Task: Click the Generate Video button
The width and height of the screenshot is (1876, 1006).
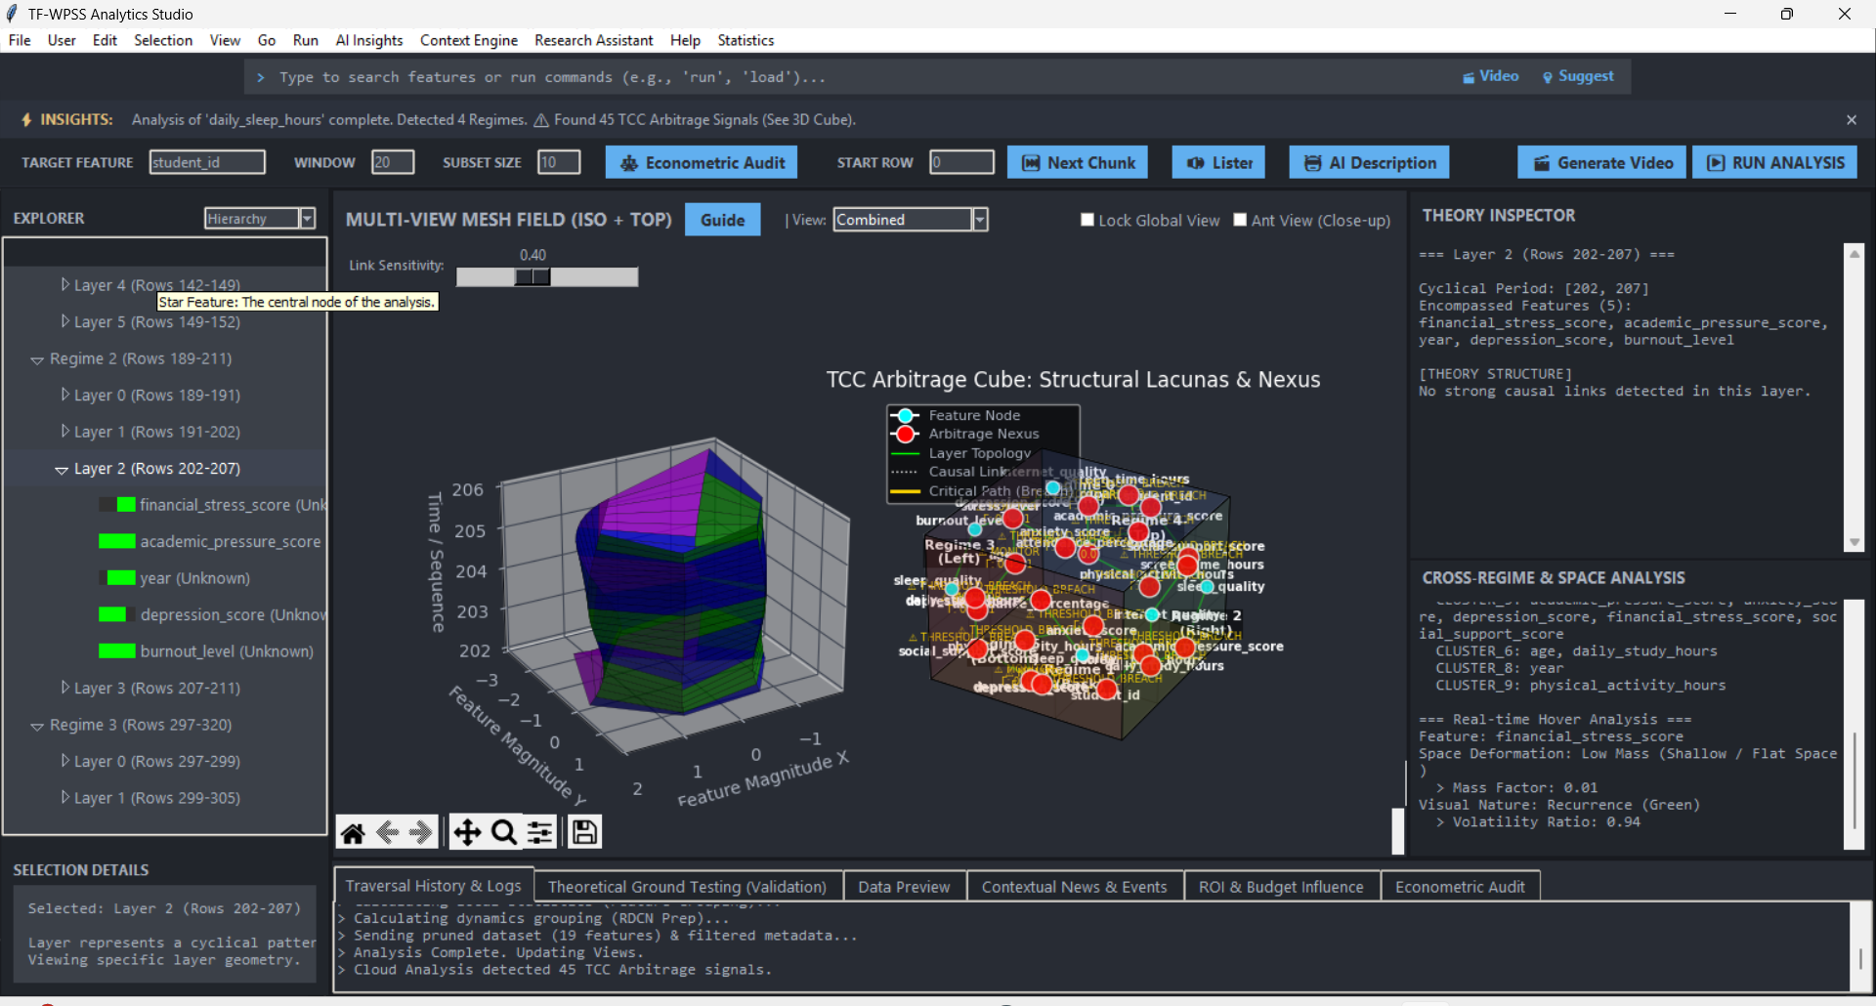Action: tap(1601, 163)
